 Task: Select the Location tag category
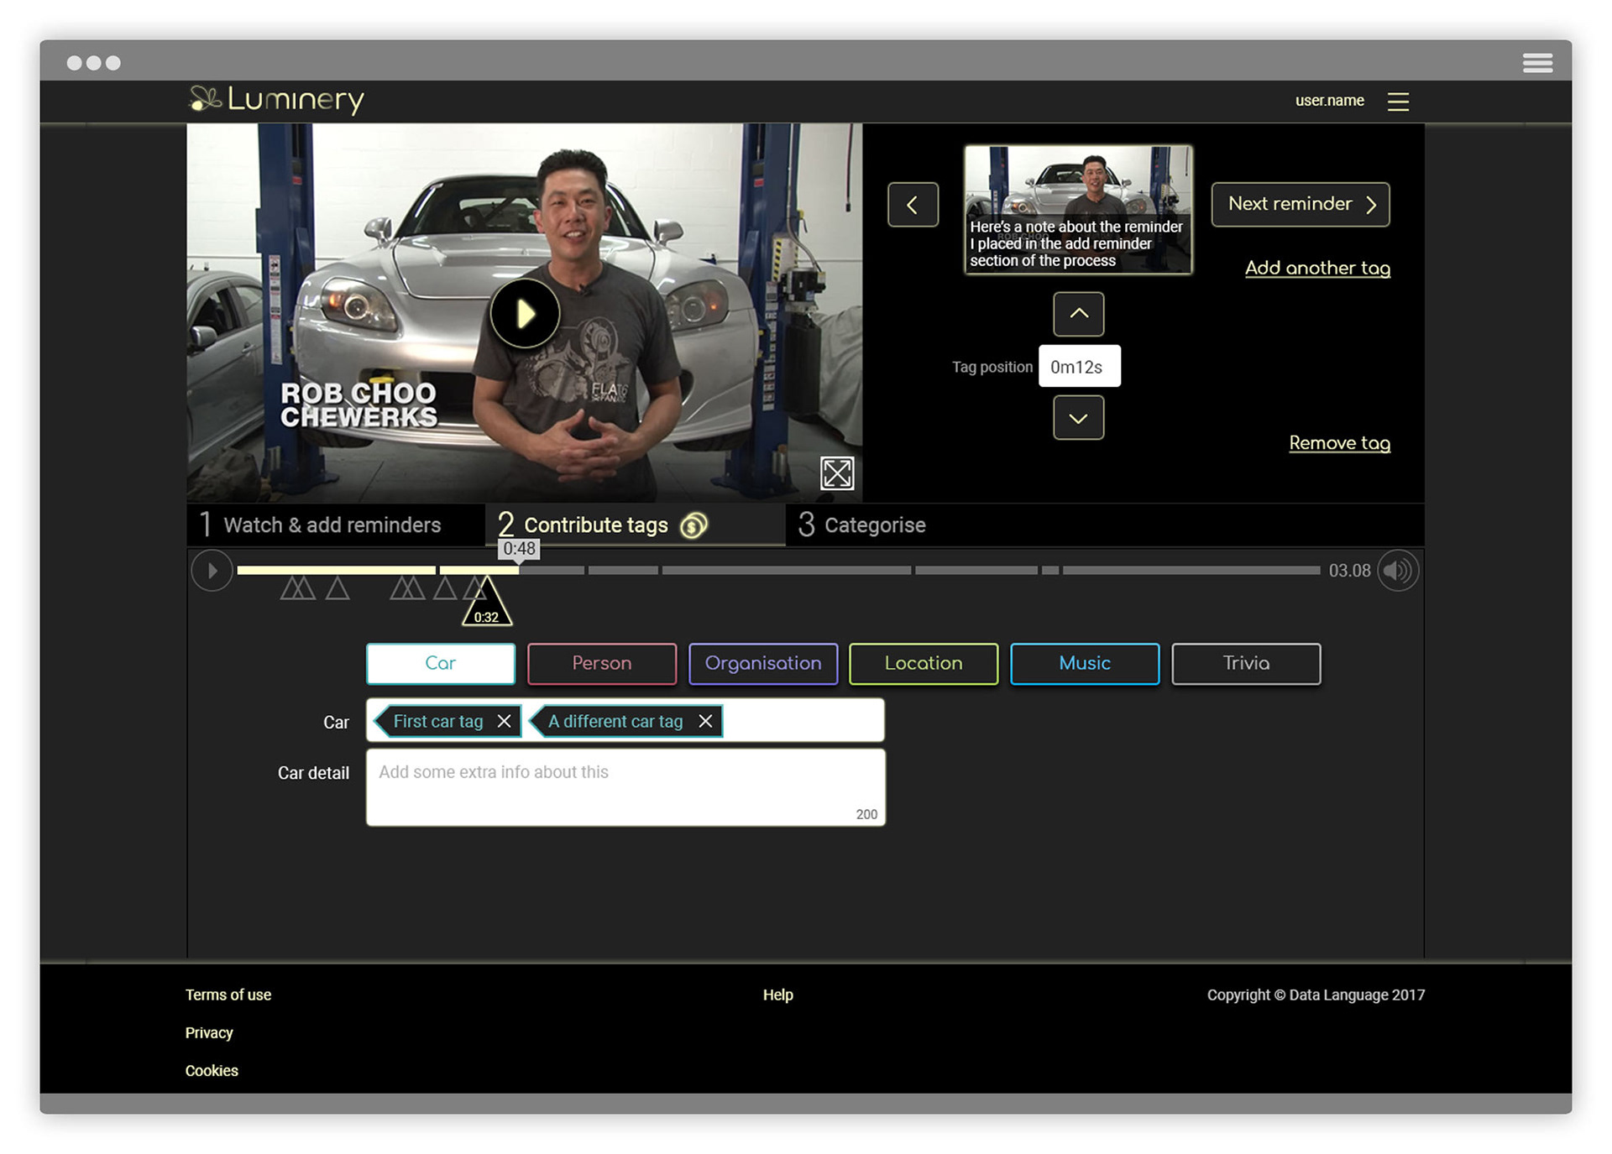pos(924,664)
